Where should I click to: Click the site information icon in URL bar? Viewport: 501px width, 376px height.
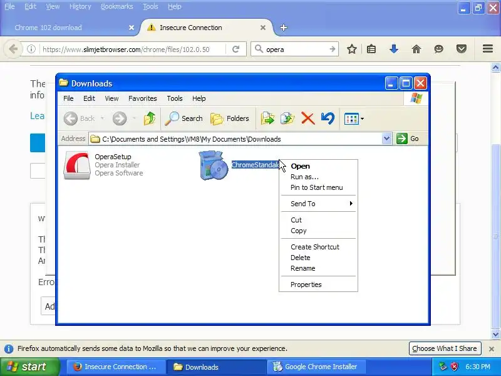[x=31, y=50]
